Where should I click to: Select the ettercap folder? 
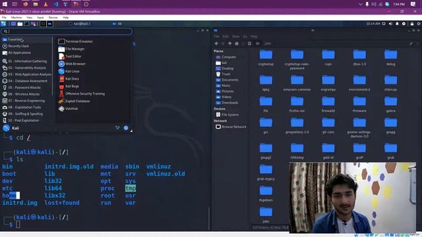[x=390, y=84]
